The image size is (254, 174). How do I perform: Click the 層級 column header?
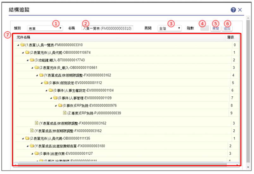point(231,37)
